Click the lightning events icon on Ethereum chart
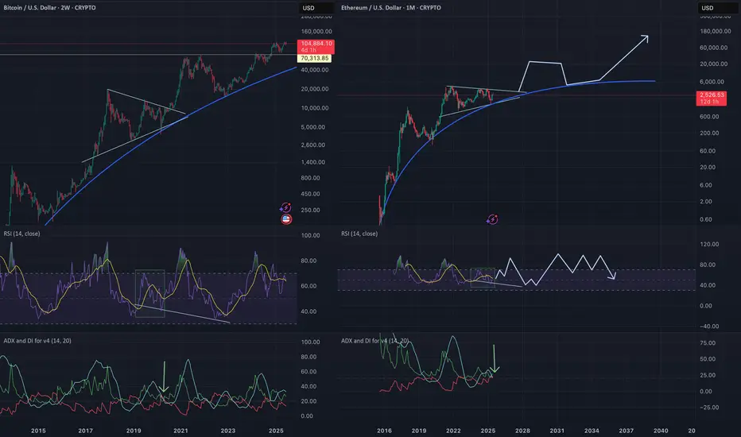This screenshot has width=741, height=437. pyautogui.click(x=492, y=219)
